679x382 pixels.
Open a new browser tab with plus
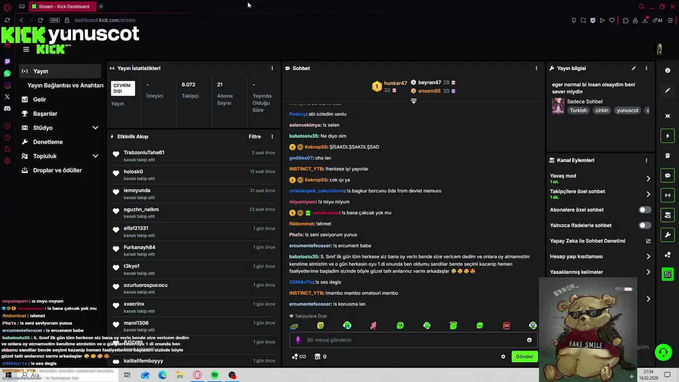coord(101,6)
